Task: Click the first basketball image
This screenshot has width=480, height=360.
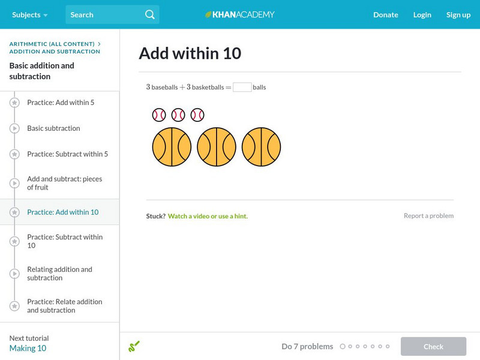Action: pos(172,147)
